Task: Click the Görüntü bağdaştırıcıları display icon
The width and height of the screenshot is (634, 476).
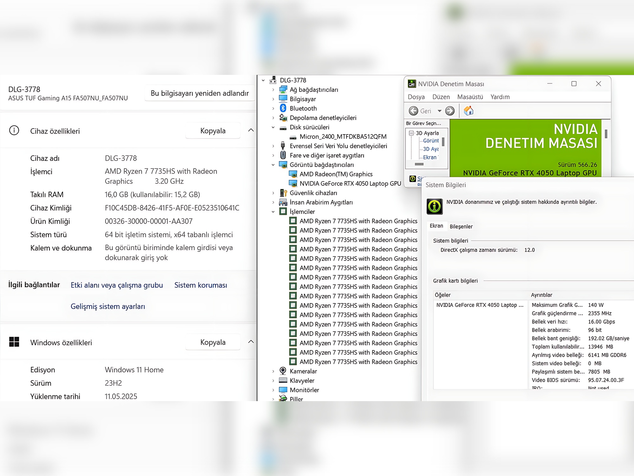Action: (x=283, y=165)
